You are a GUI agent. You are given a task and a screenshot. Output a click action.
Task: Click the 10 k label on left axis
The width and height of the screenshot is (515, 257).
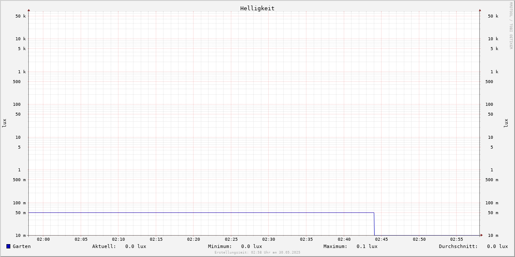[x=21, y=39]
